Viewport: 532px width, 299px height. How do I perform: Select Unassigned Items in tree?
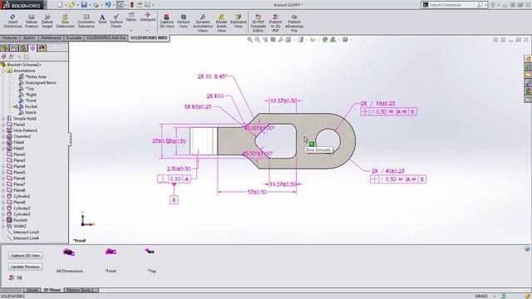pos(41,83)
